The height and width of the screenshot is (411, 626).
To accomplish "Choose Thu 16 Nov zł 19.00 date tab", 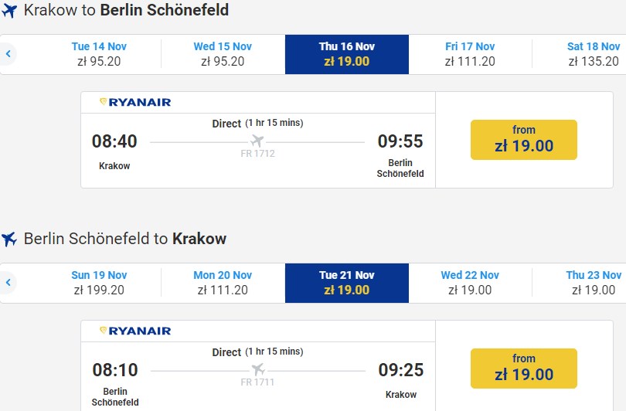I will (x=346, y=54).
